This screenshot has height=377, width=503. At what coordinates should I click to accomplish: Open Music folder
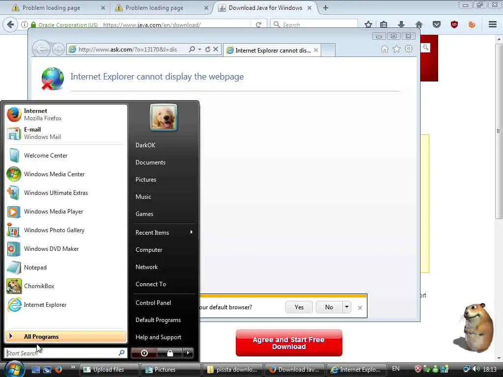tap(143, 197)
